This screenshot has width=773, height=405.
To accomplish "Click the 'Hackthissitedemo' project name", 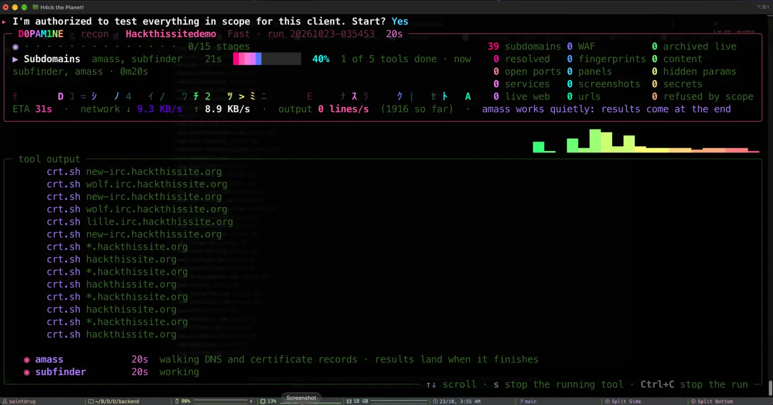I will coord(171,34).
